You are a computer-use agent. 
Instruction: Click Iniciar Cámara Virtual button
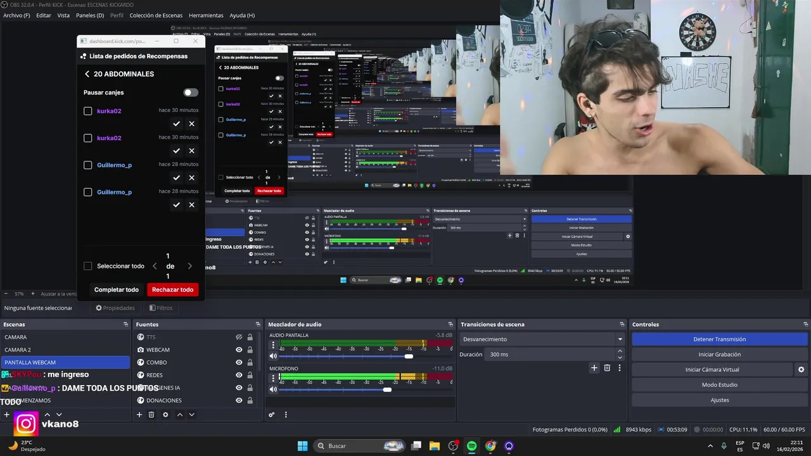712,369
